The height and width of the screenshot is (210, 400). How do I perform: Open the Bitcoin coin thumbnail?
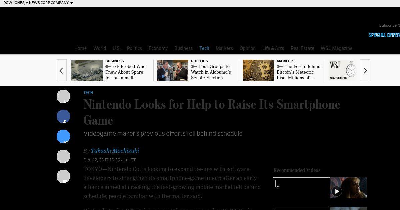[x=258, y=70]
